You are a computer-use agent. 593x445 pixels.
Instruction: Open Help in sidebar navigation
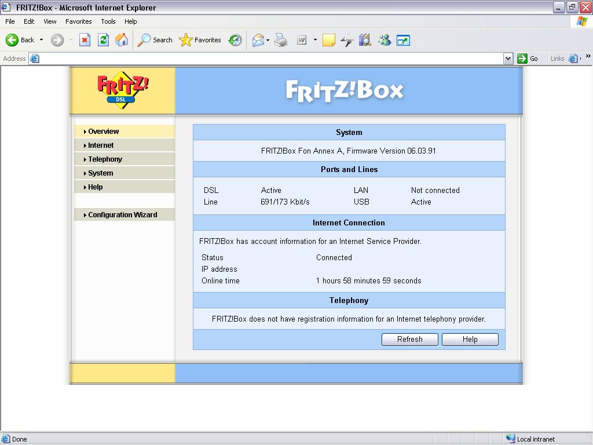(125, 187)
